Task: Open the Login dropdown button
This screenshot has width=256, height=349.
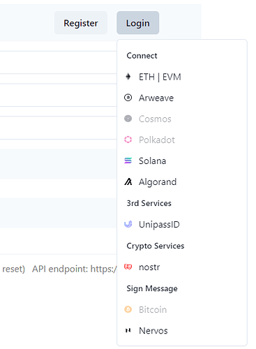Action: click(138, 23)
